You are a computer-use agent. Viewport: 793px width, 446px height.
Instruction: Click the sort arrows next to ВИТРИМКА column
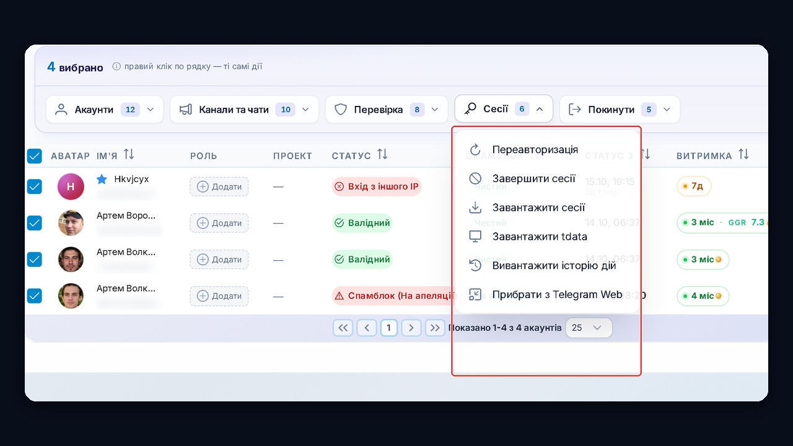tap(743, 154)
